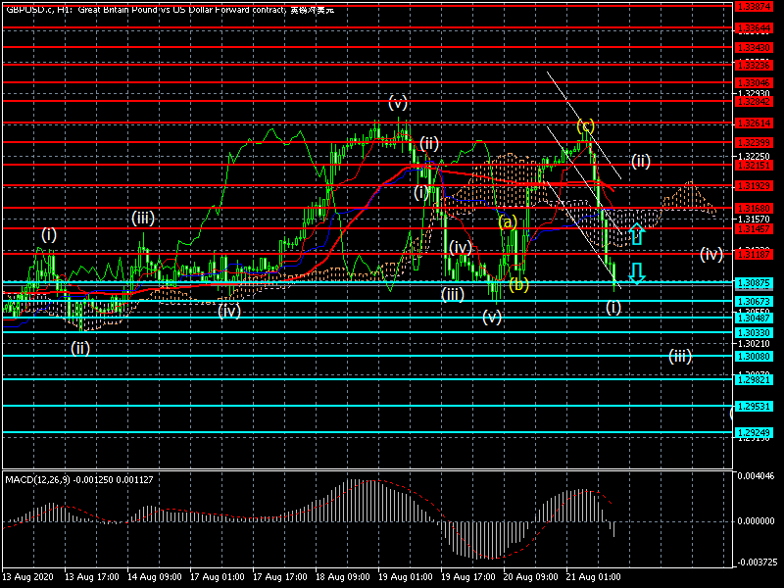Select the yellow (b) wave label
Screen dimensions: 784x588
[518, 284]
